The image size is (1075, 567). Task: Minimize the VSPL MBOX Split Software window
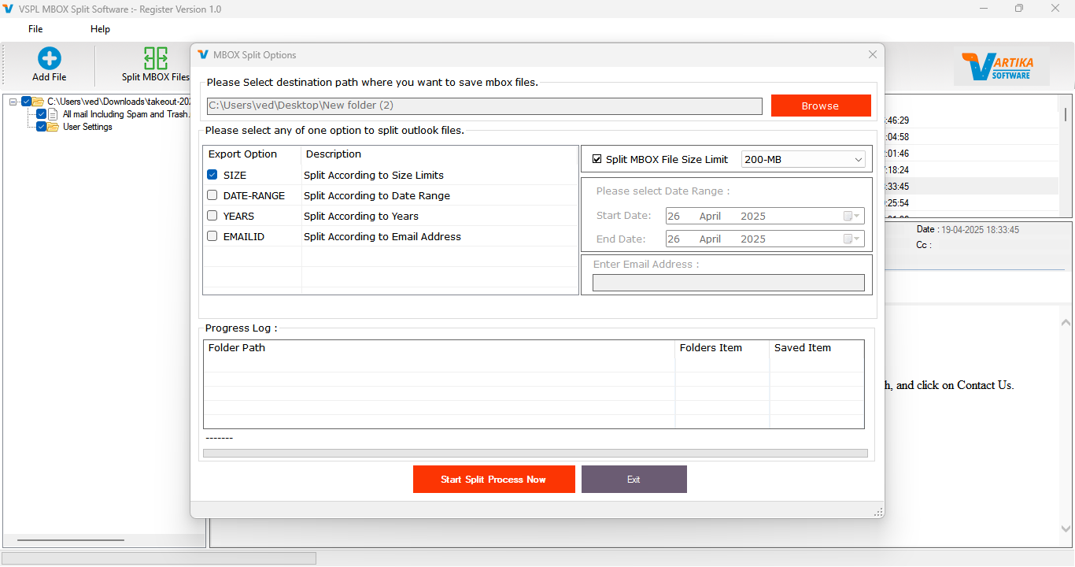tap(983, 9)
